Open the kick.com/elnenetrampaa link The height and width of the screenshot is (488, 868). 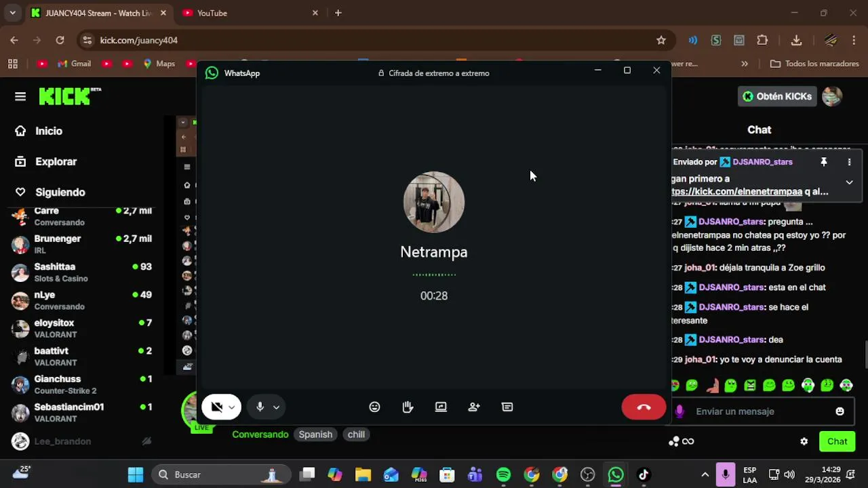pyautogui.click(x=737, y=192)
